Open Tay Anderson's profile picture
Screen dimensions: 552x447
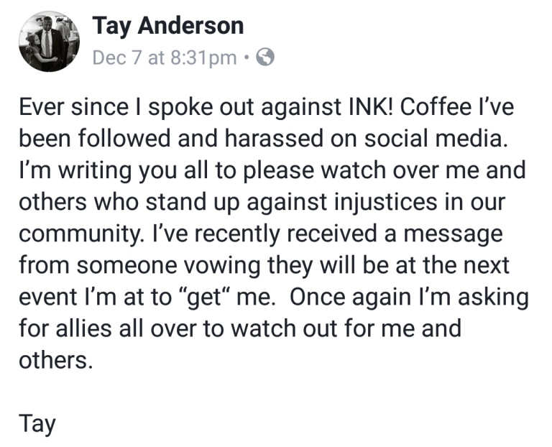pos(49,41)
